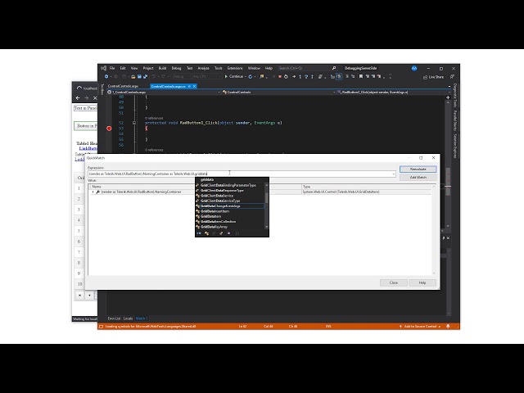Viewport: 524px width, 393px height.
Task: Expand the sender watch row in QuickWatch
Action: (x=93, y=192)
